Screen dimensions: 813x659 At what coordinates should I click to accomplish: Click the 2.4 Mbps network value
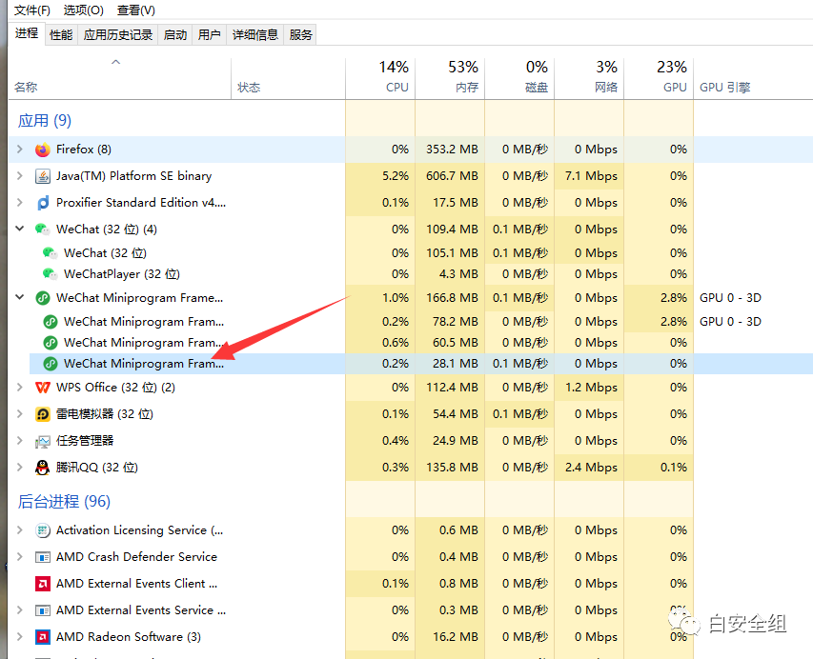point(591,468)
